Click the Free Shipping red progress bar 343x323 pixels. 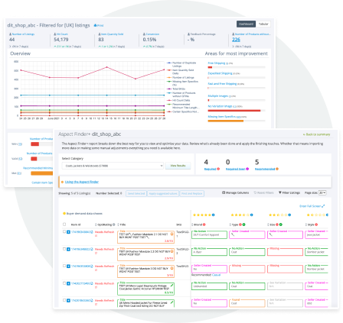210,67
